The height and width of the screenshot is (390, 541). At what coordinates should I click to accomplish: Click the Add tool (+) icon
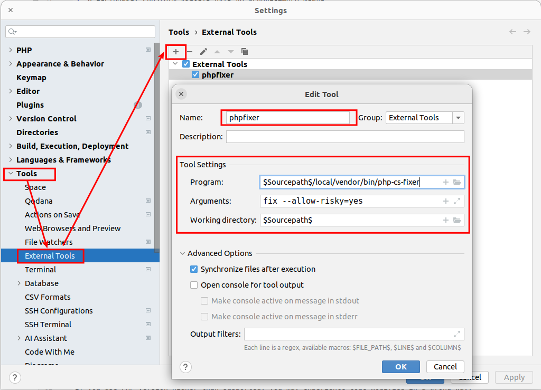(176, 52)
